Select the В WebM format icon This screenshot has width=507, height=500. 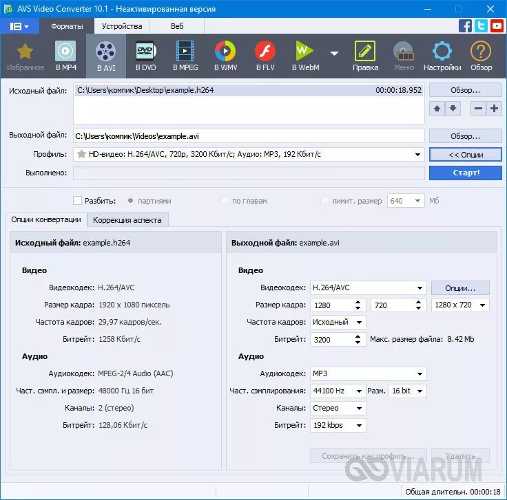tap(305, 56)
